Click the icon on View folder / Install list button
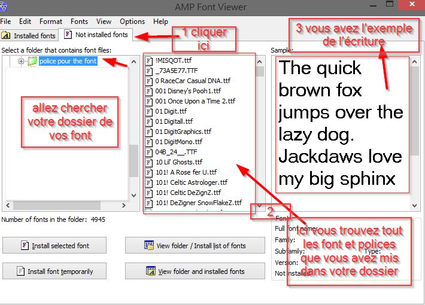This screenshot has width=425, height=305. tap(150, 245)
